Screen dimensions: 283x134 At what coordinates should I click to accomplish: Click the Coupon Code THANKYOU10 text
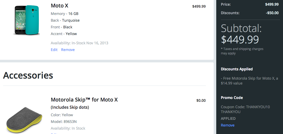(x=245, y=107)
